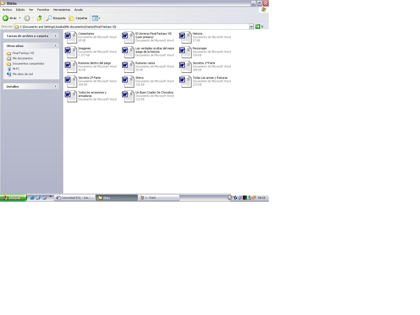Open Mi PC link
Viewport: 420px width, 315px height.
pyautogui.click(x=16, y=69)
